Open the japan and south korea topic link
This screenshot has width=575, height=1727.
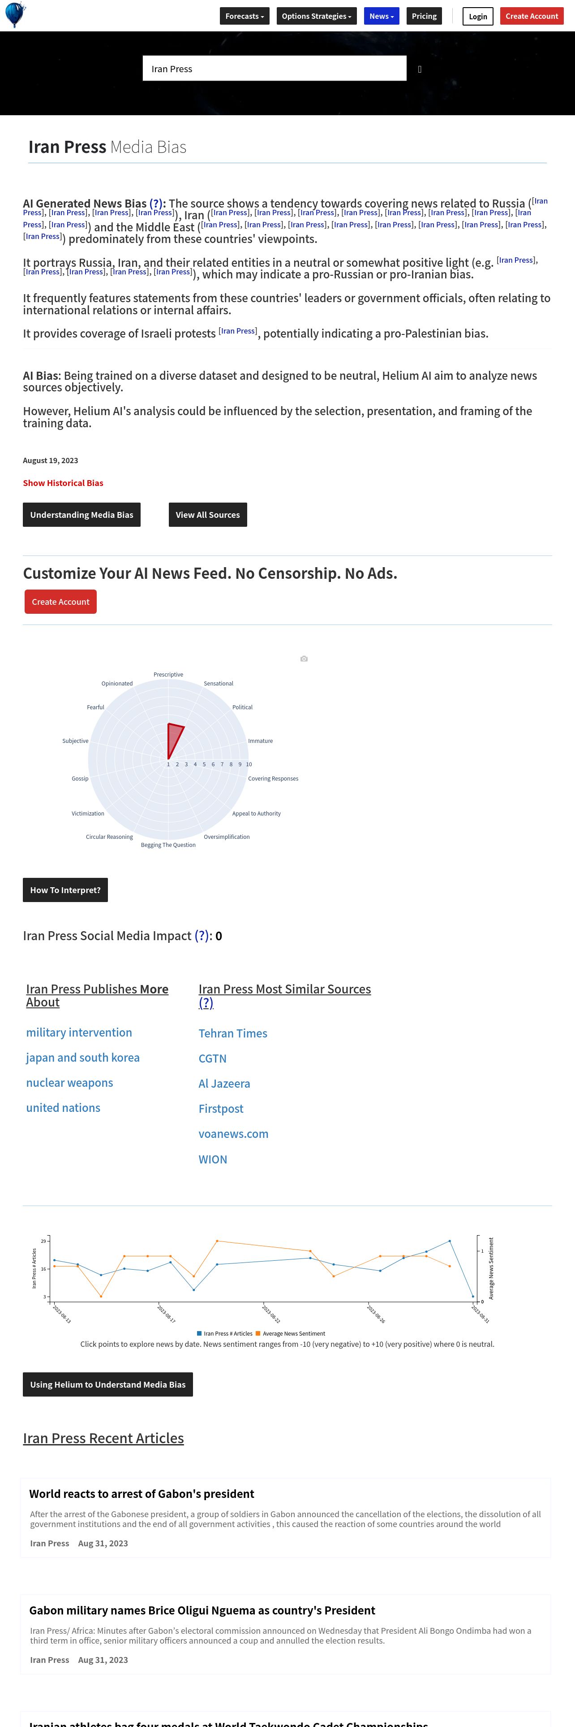tap(83, 1058)
